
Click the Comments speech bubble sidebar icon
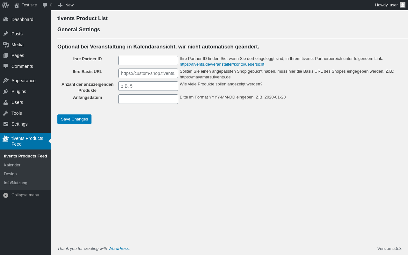coord(6,66)
